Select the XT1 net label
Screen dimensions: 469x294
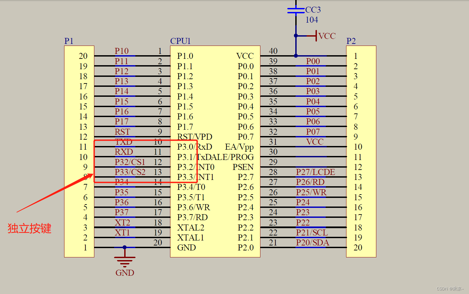coord(123,232)
